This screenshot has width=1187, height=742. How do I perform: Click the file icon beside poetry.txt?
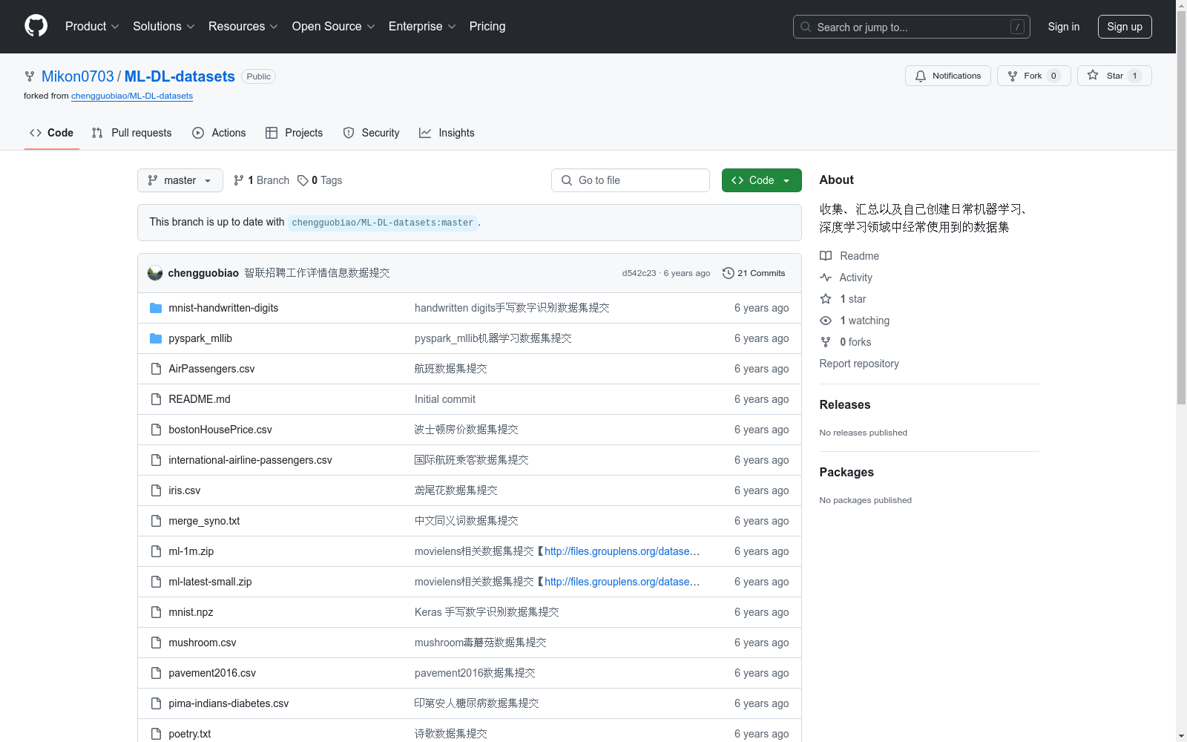click(x=156, y=734)
